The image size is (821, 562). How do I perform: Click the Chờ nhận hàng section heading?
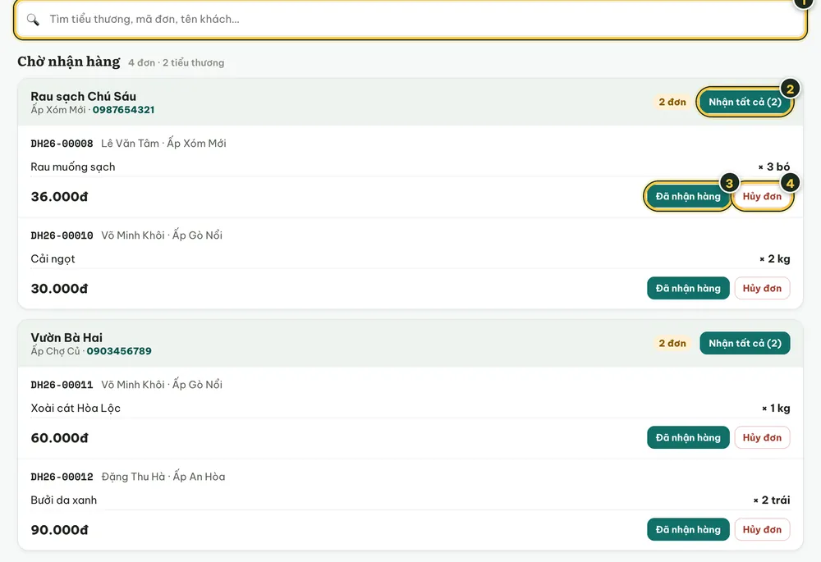click(69, 62)
